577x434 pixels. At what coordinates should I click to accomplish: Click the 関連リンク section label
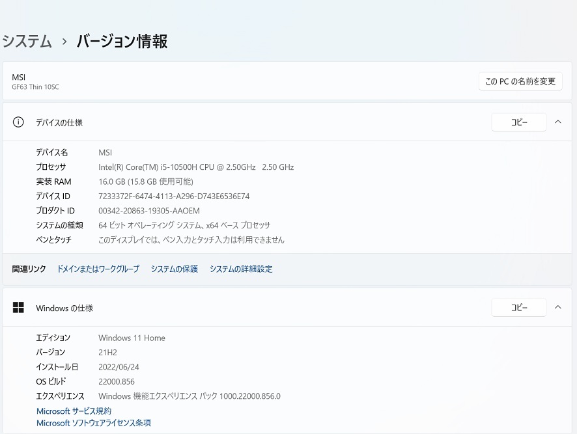(x=28, y=268)
